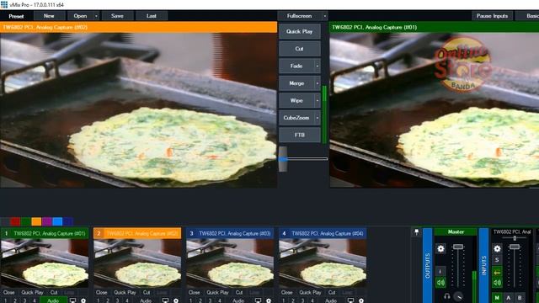Open the Merge transition options arrow

pos(318,83)
